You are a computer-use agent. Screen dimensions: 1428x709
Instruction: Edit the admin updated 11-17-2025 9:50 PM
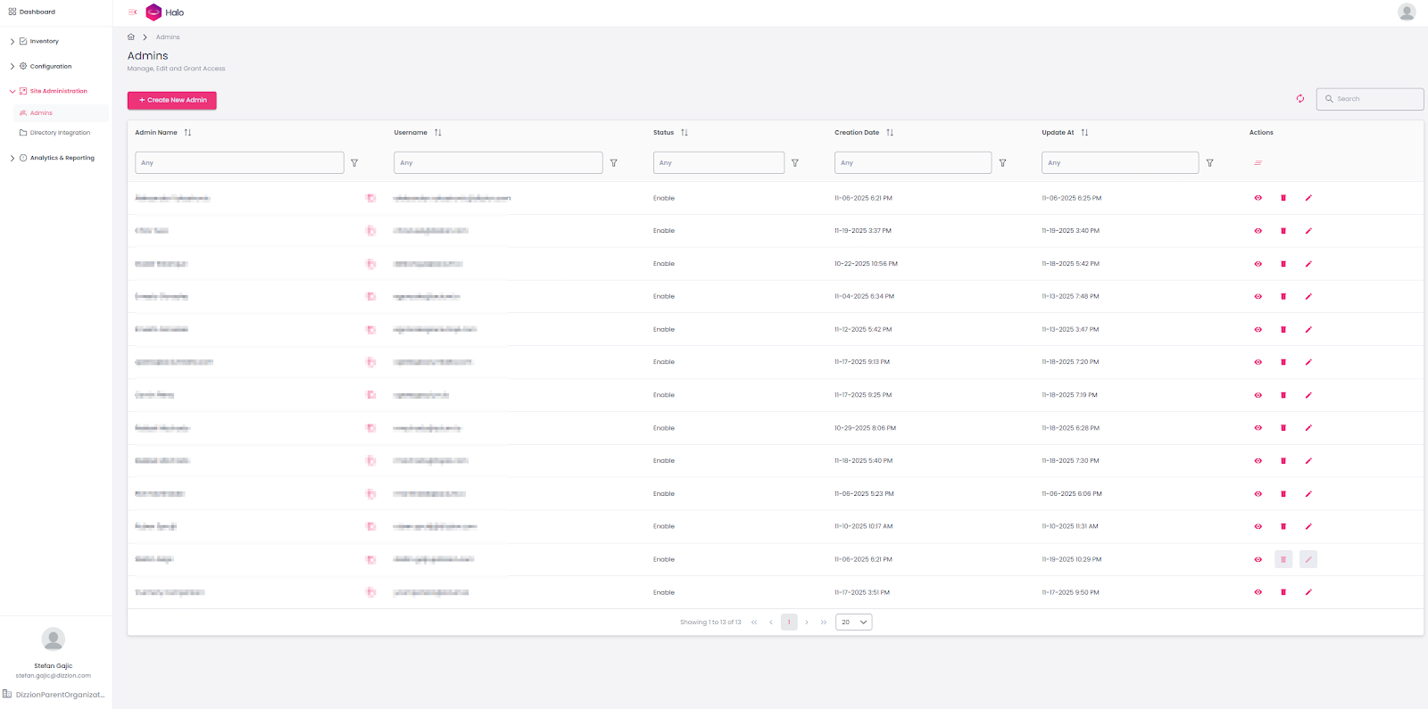pos(1308,592)
